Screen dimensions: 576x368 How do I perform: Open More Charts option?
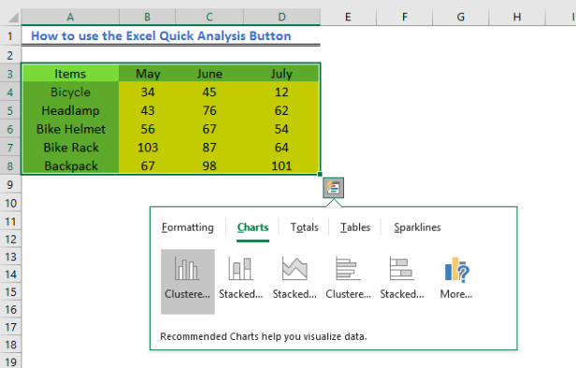[456, 281]
